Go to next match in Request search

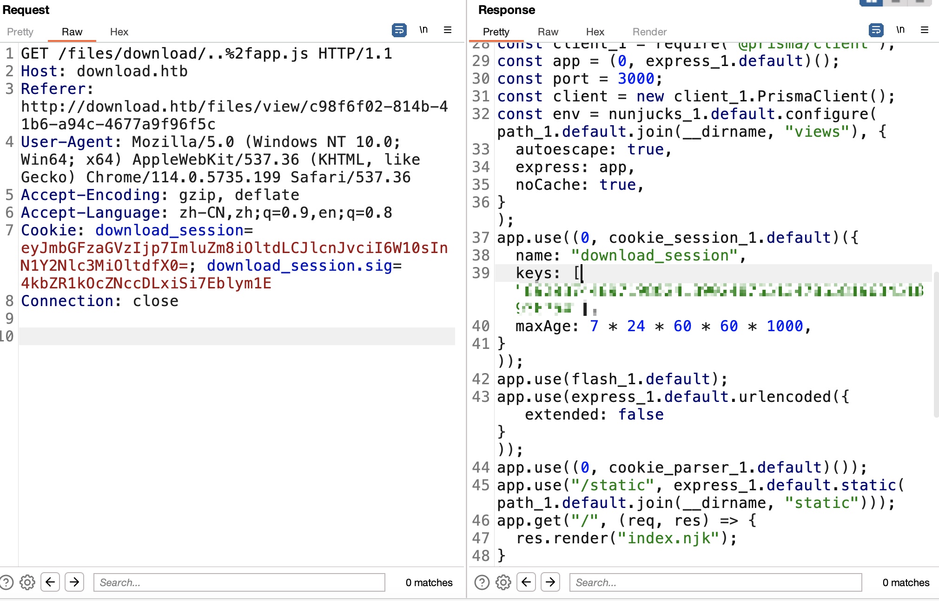(x=74, y=582)
